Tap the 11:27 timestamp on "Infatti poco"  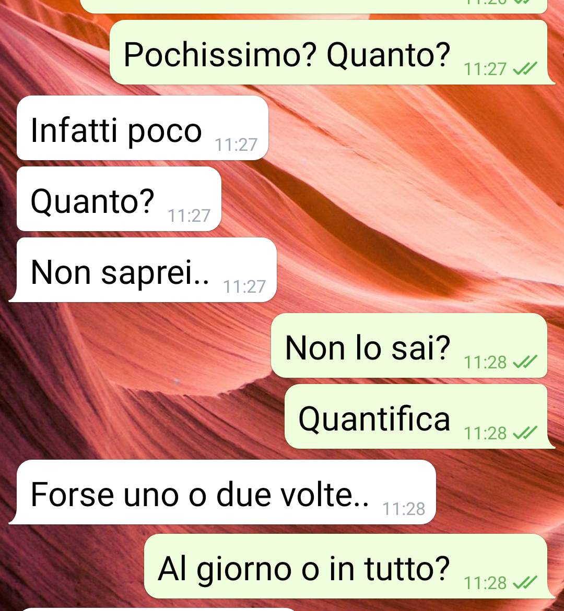(237, 145)
